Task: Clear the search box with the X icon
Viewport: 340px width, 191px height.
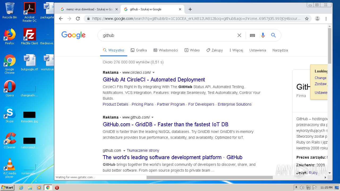Action: tap(239, 35)
